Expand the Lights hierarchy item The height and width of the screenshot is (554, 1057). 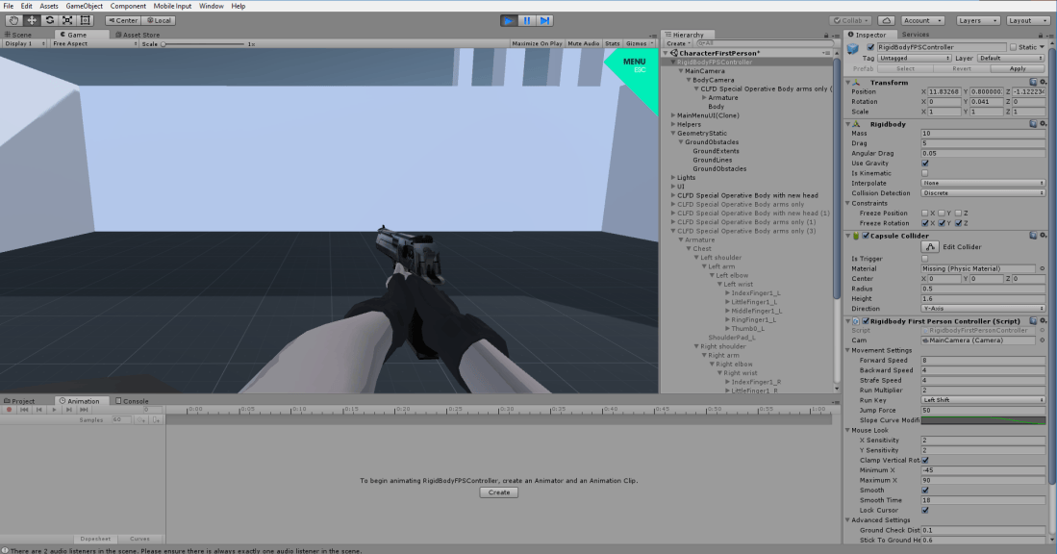[672, 178]
